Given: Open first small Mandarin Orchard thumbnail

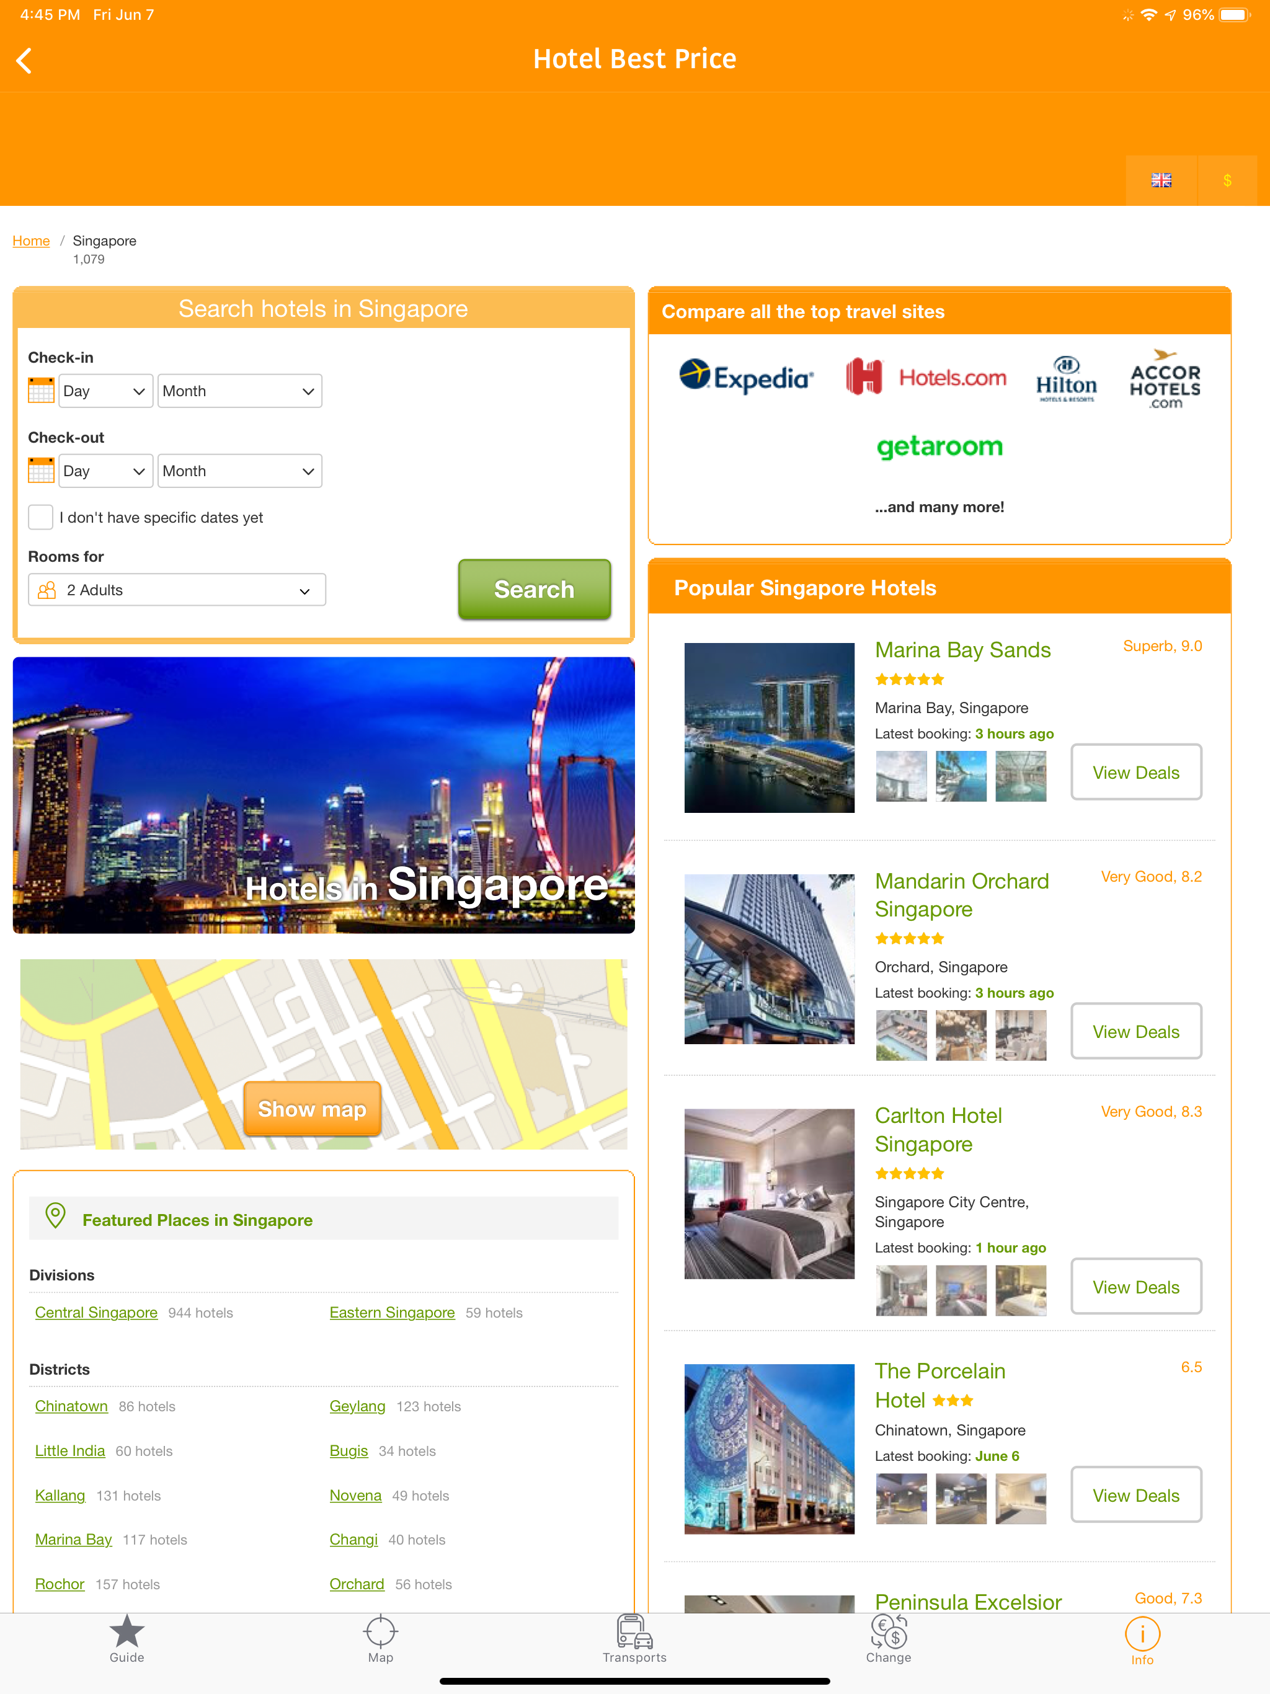Looking at the screenshot, I should [901, 1035].
